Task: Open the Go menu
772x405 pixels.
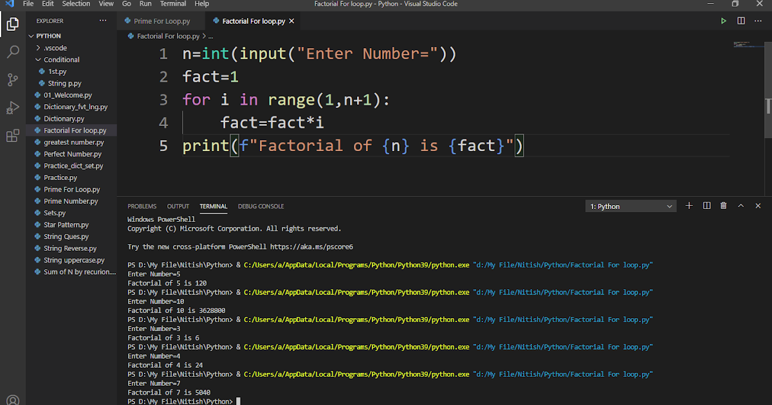Action: [x=127, y=4]
